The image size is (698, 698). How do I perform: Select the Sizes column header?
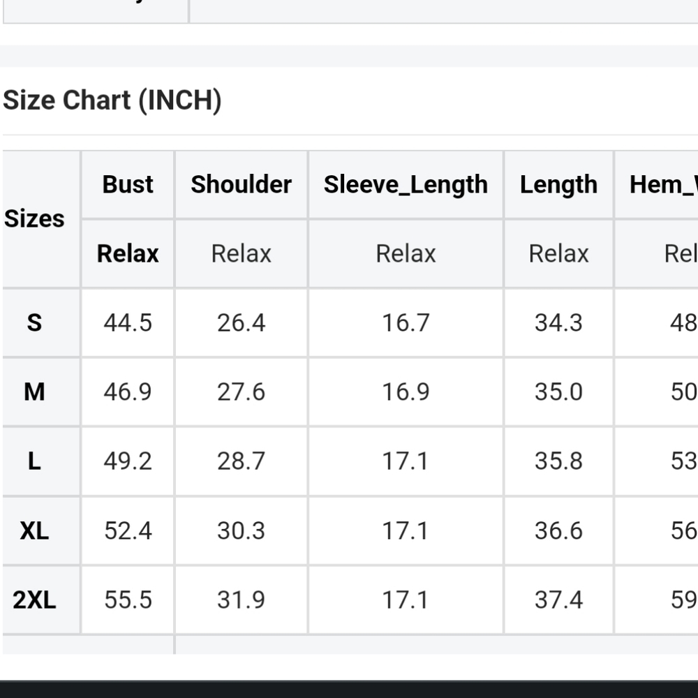tap(34, 218)
